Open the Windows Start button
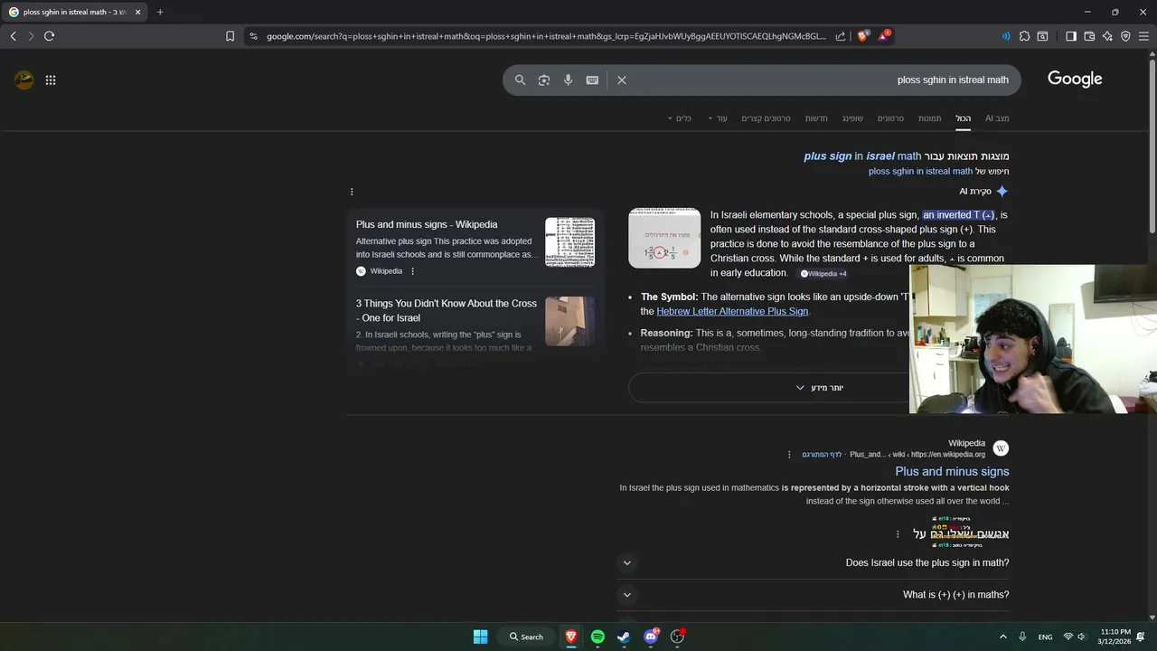Viewport: 1157px width, 651px height. point(481,637)
